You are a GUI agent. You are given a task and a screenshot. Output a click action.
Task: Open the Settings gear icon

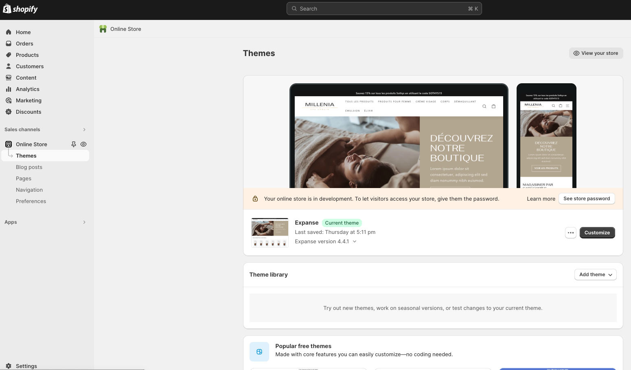(9, 366)
